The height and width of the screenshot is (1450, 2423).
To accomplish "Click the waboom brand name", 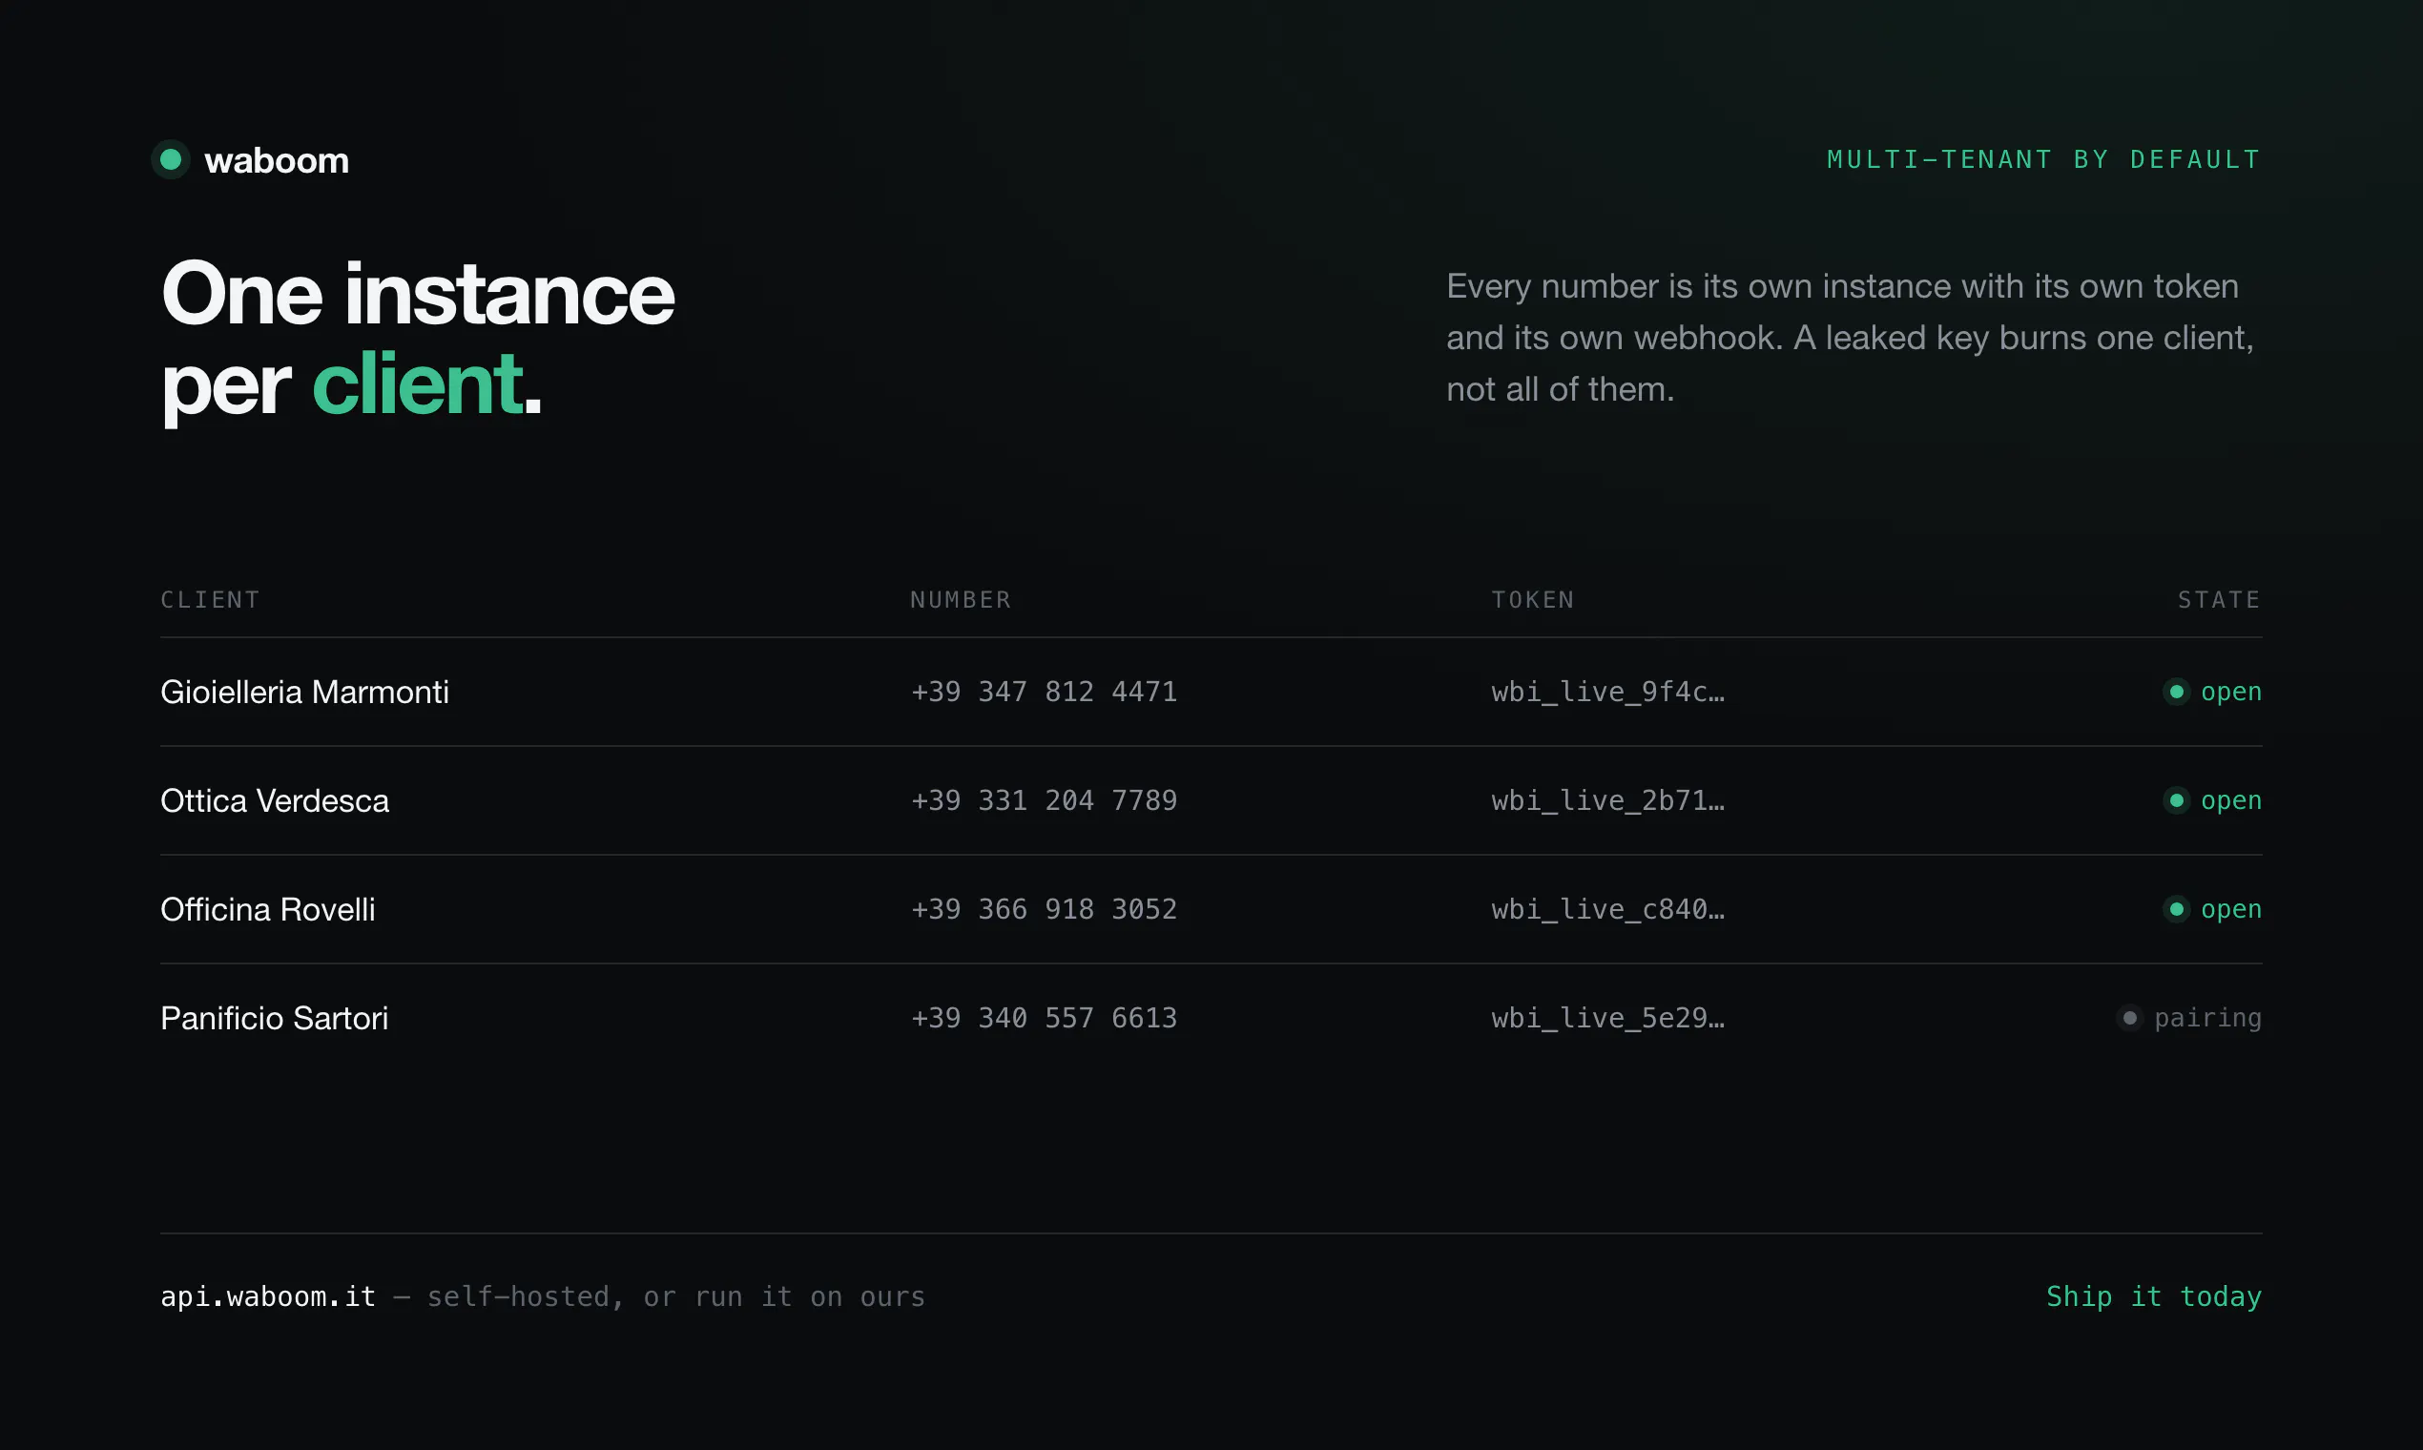I will (277, 160).
